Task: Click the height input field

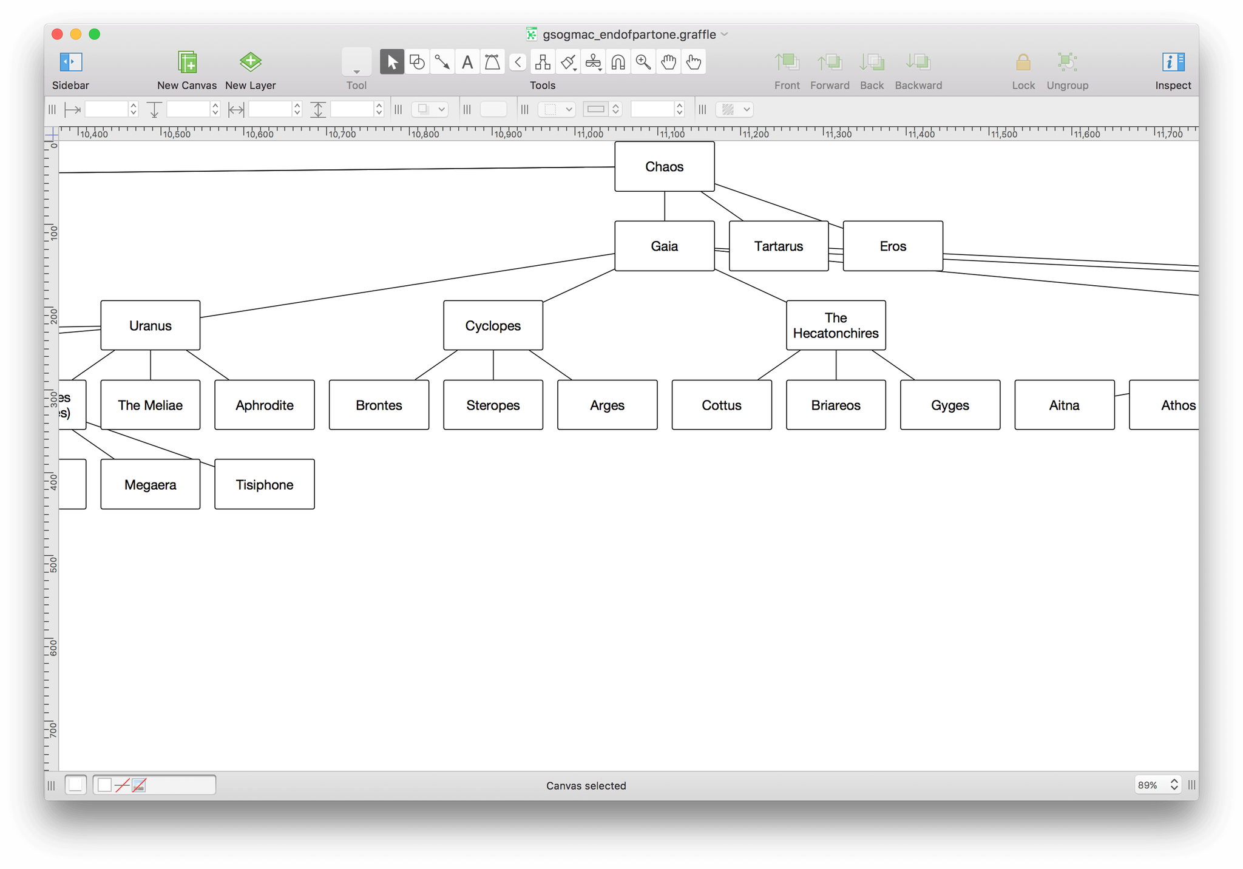Action: 352,109
